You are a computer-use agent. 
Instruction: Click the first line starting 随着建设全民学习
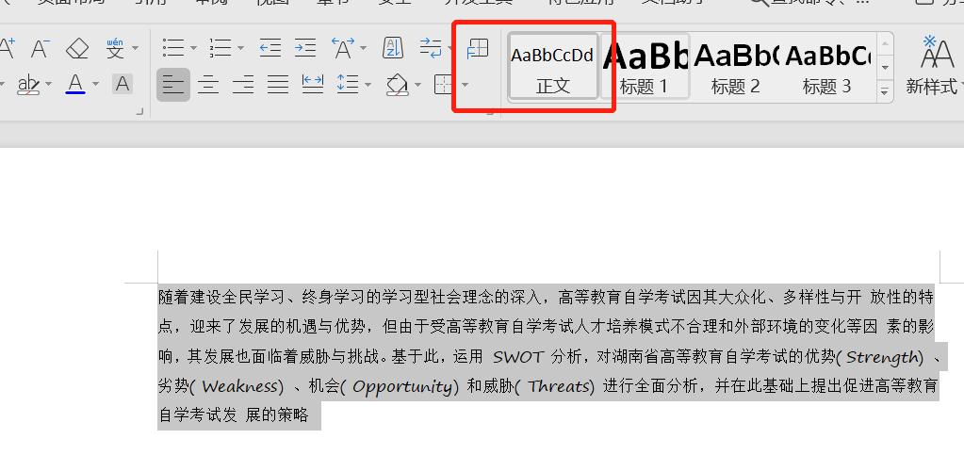click(x=546, y=299)
